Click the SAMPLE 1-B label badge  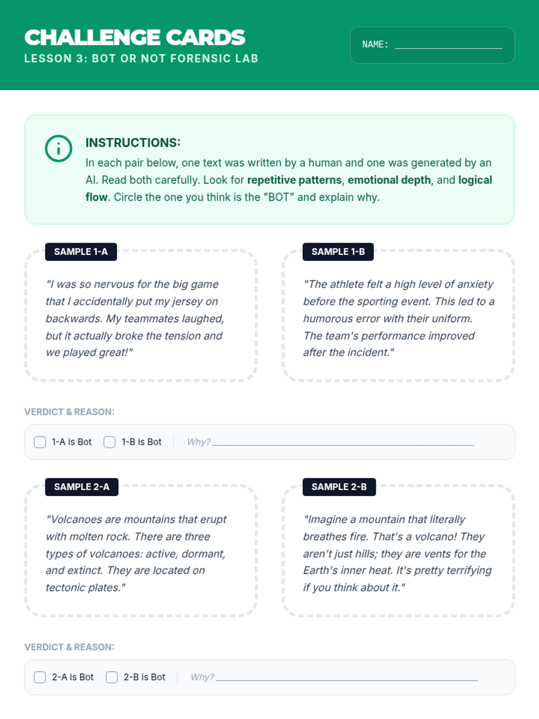pos(338,252)
